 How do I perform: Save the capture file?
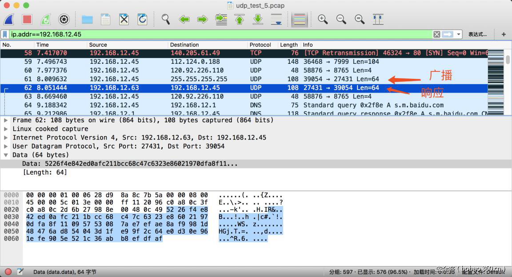click(105, 20)
